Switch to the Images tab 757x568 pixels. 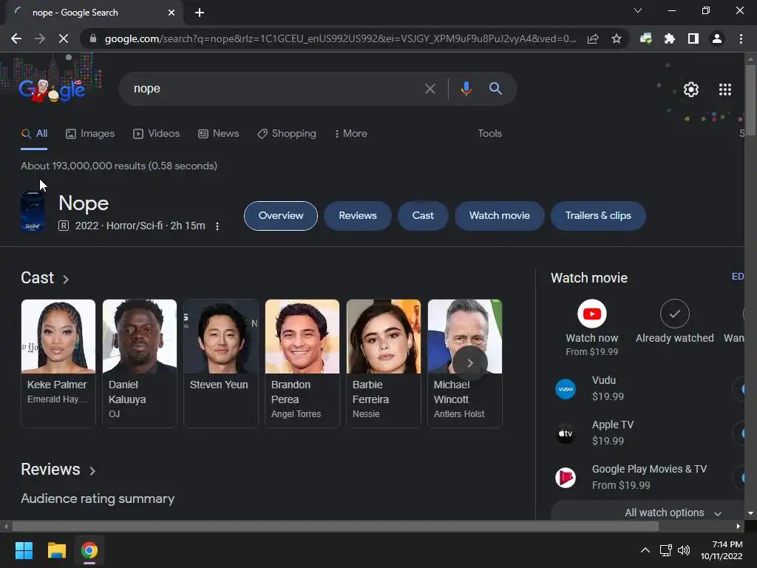pyautogui.click(x=90, y=133)
